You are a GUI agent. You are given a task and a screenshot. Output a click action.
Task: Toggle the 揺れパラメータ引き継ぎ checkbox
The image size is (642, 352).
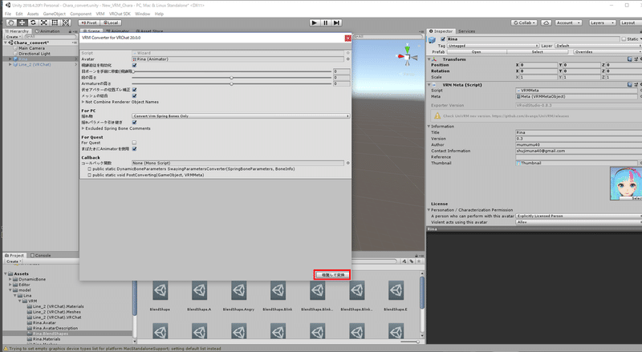tap(134, 123)
